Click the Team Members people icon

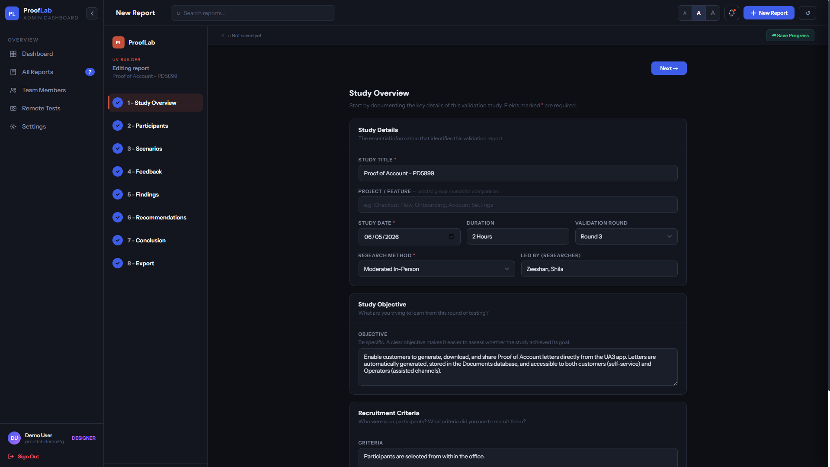click(13, 90)
